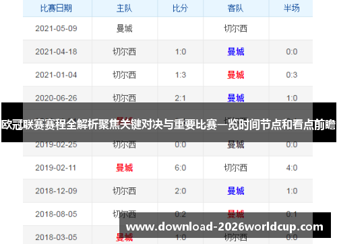Click home team 切尔西 in 2021-04-18 row
Viewport: 337px width, 244px height.
click(x=124, y=52)
